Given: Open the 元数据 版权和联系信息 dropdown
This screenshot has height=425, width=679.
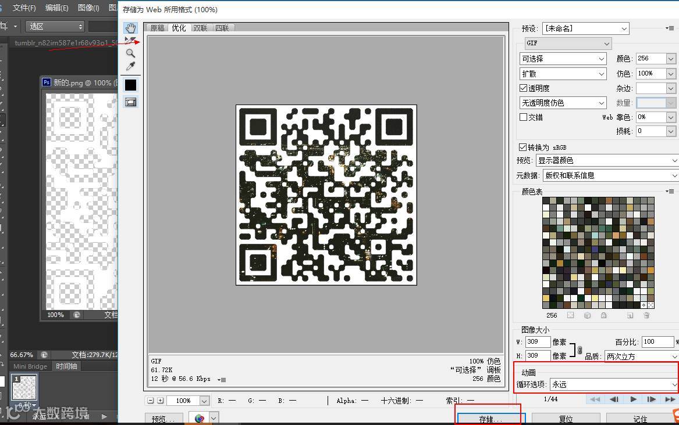Looking at the screenshot, I should point(610,175).
